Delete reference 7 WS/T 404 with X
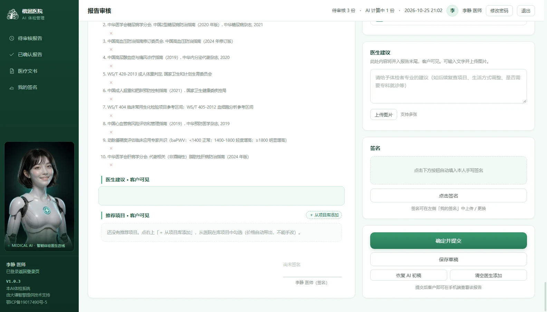The width and height of the screenshot is (547, 312). [x=111, y=115]
